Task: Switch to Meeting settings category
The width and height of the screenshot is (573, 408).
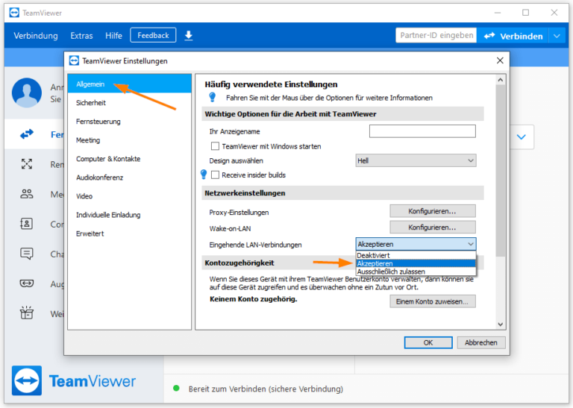Action: click(129, 140)
